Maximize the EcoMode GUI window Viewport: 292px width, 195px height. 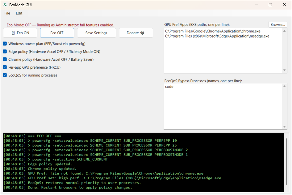pyautogui.click(x=270, y=5)
